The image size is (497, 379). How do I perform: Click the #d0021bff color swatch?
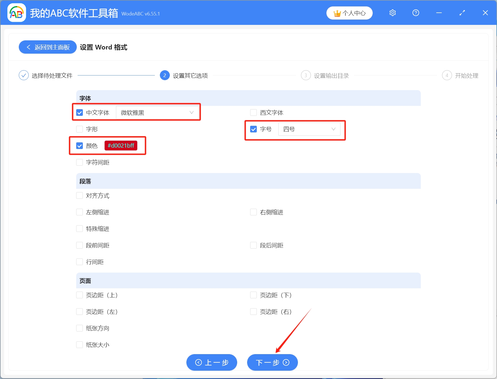121,146
